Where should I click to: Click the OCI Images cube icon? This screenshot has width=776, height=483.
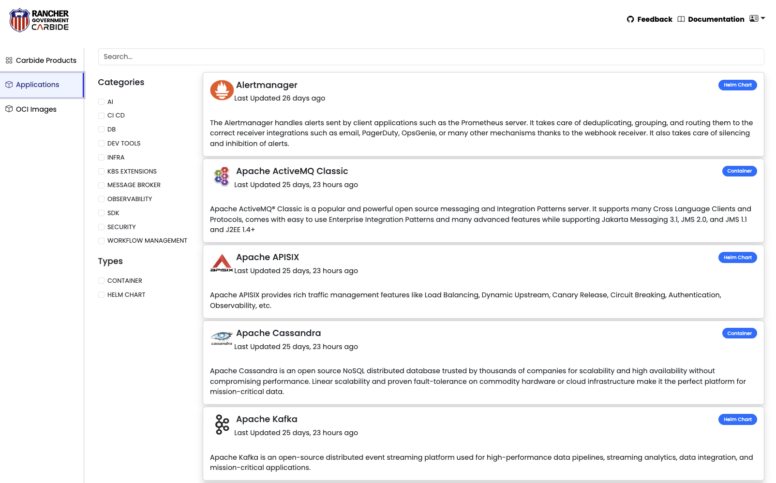point(9,109)
